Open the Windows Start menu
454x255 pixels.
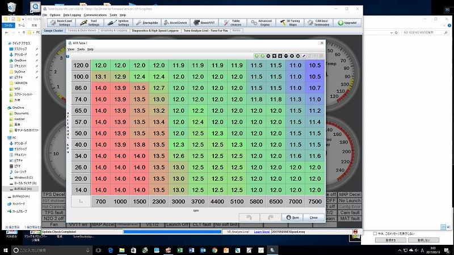tap(6, 250)
